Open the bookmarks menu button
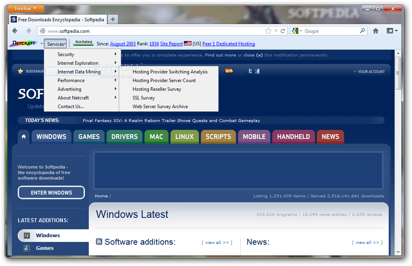This screenshot has height=266, width=412. coord(392,31)
